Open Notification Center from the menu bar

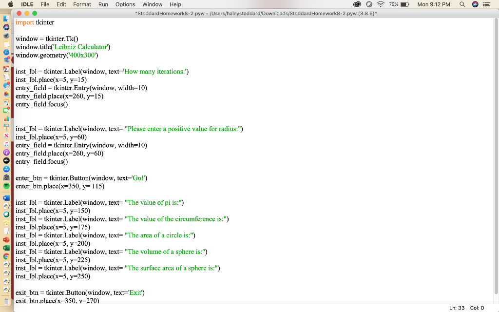point(487,4)
